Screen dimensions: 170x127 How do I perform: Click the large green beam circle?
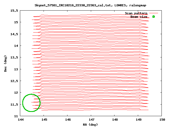coord(31,103)
